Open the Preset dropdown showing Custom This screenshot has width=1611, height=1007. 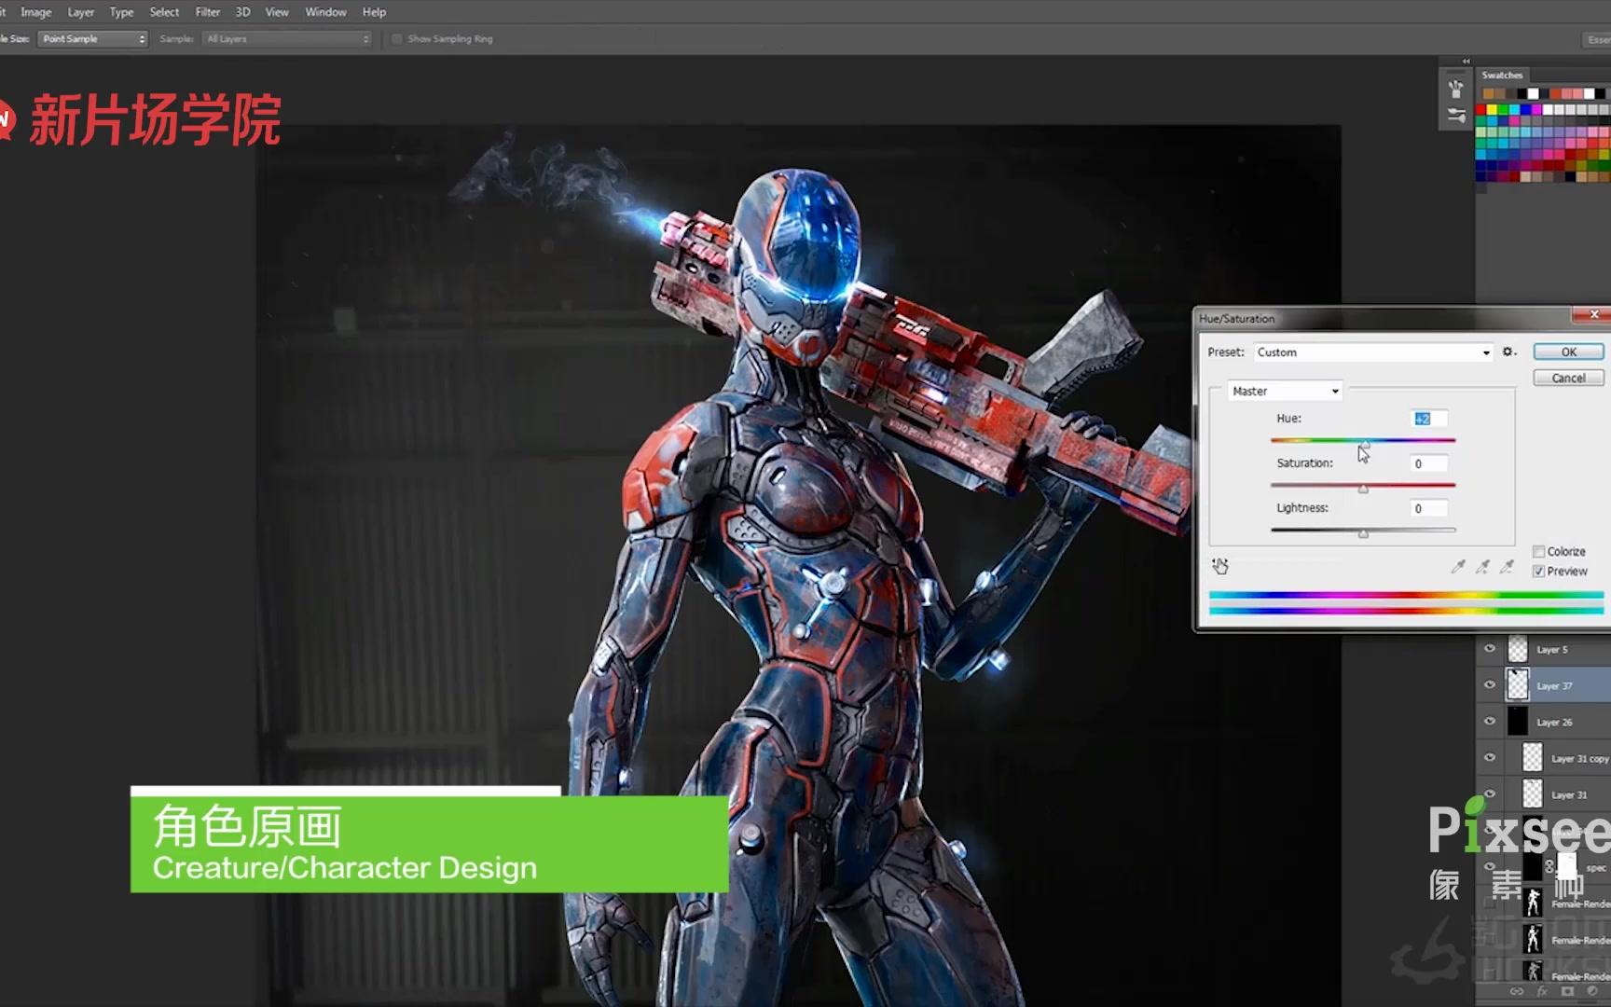pyautogui.click(x=1372, y=352)
